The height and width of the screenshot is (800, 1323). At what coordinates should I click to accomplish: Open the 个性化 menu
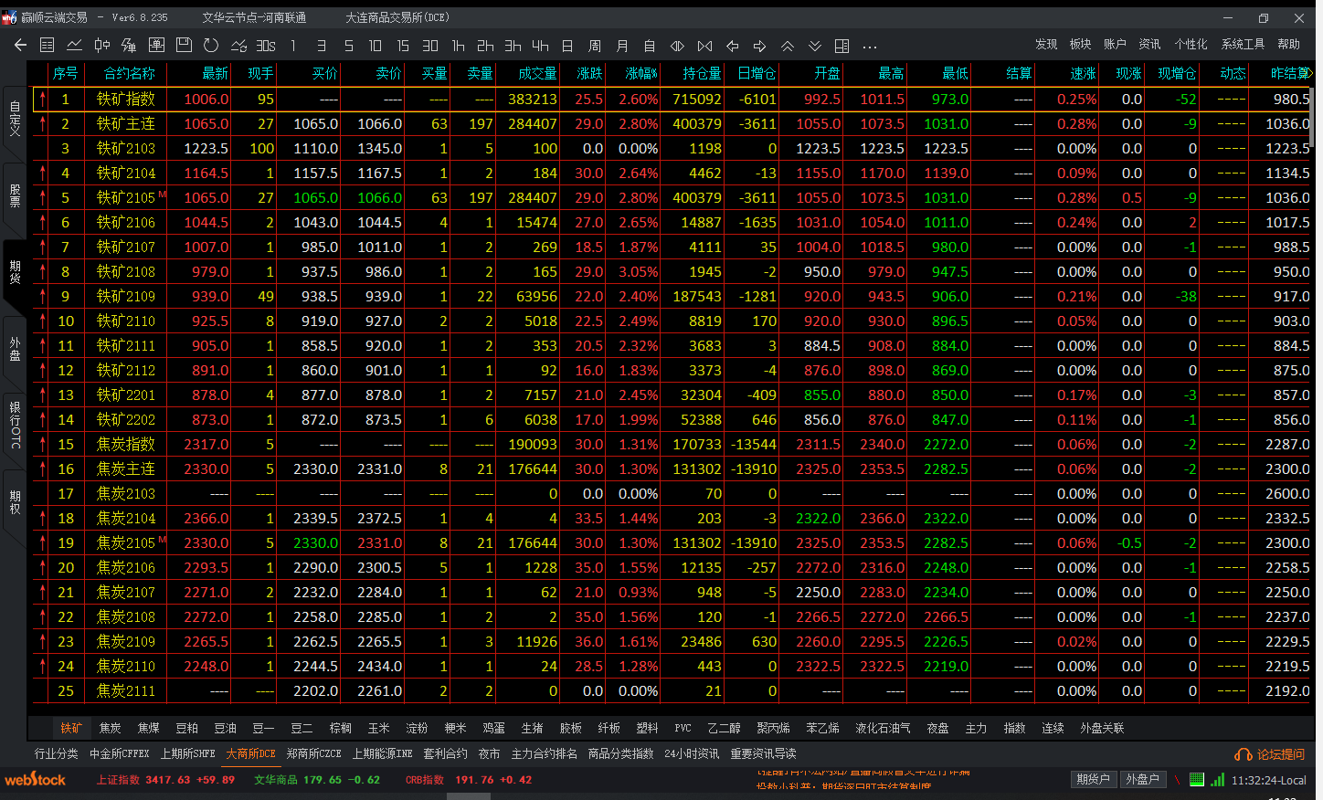click(1191, 44)
